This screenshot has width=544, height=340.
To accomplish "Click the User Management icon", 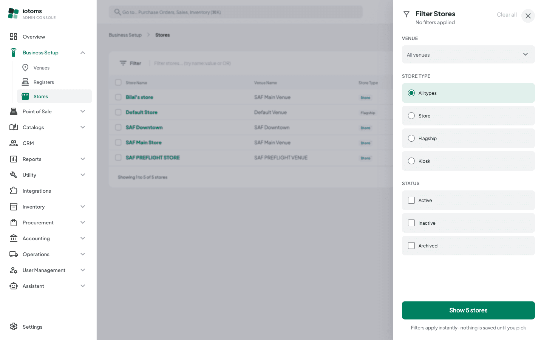I will pyautogui.click(x=14, y=270).
